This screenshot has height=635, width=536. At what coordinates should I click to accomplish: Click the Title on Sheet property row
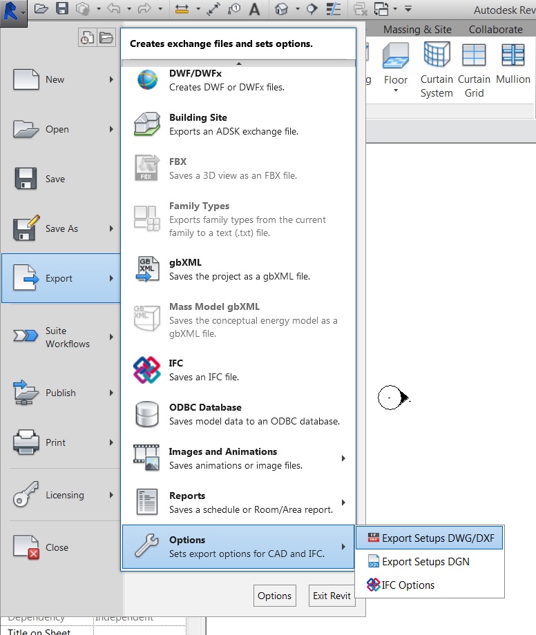pos(93,631)
